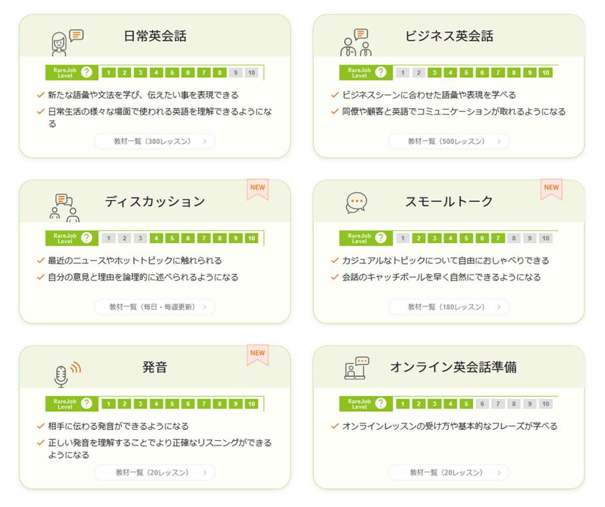Click the NEW ribbon on the 発音 card
This screenshot has width=605, height=507.
257,354
